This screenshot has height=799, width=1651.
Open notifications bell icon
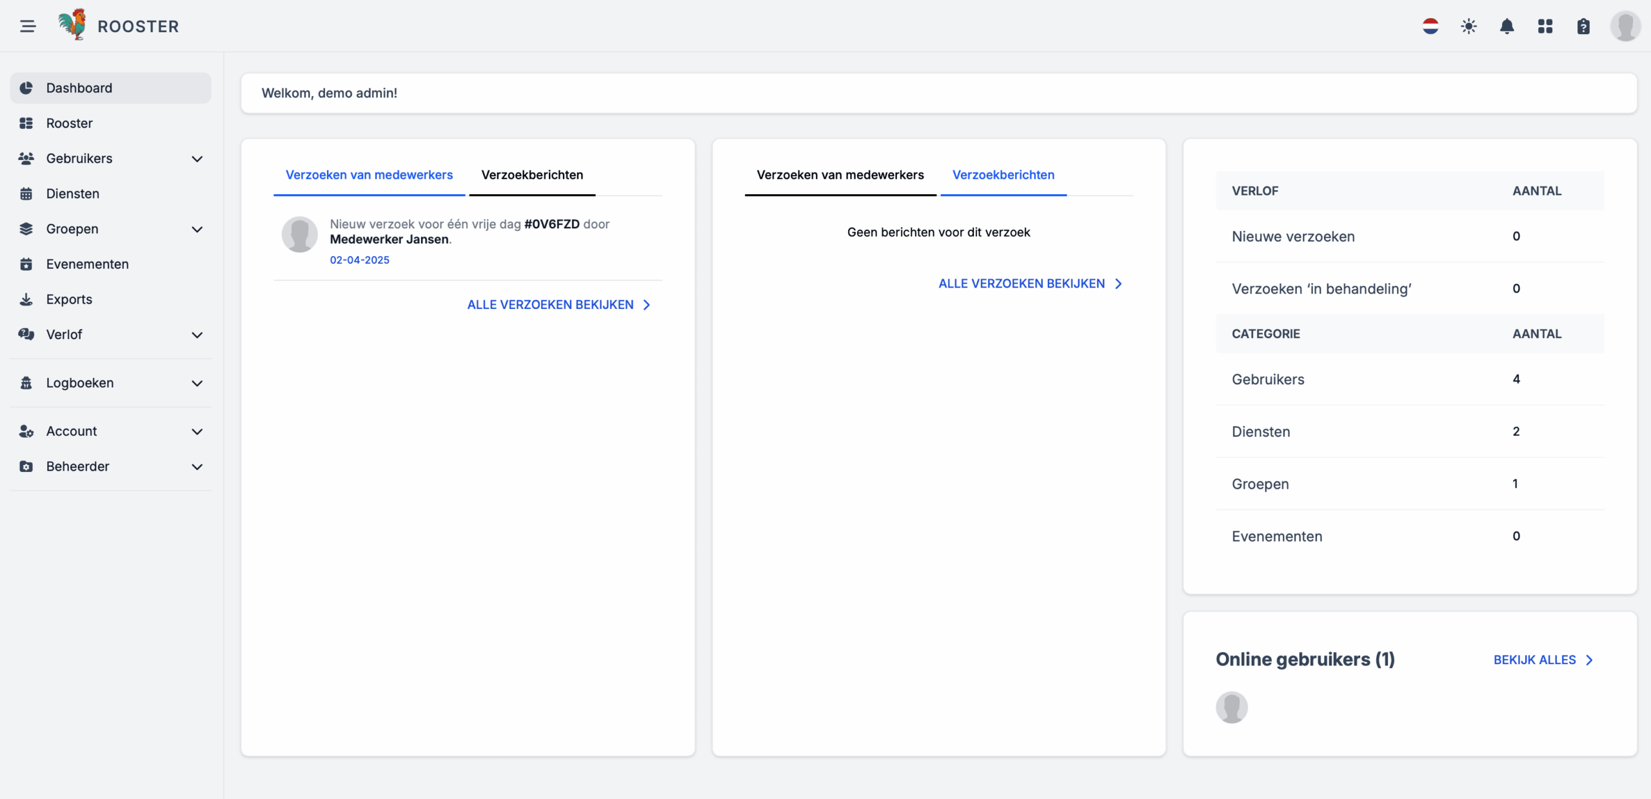[1507, 26]
